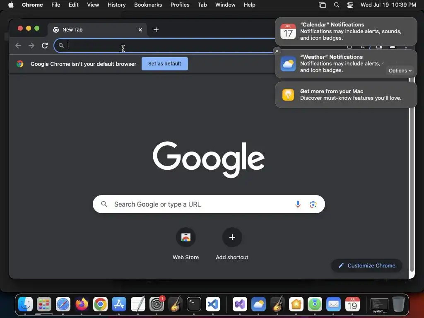Open Home app from the dock
The image size is (424, 318).
point(296,304)
